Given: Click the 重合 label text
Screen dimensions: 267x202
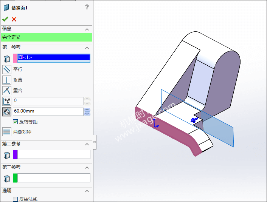Looking at the screenshot, I should tap(18, 91).
